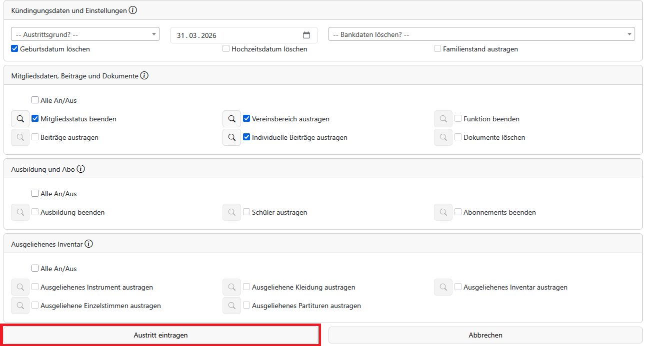Show info for Mitgliedsdaten, Beiträge und Dokumente

tap(144, 76)
